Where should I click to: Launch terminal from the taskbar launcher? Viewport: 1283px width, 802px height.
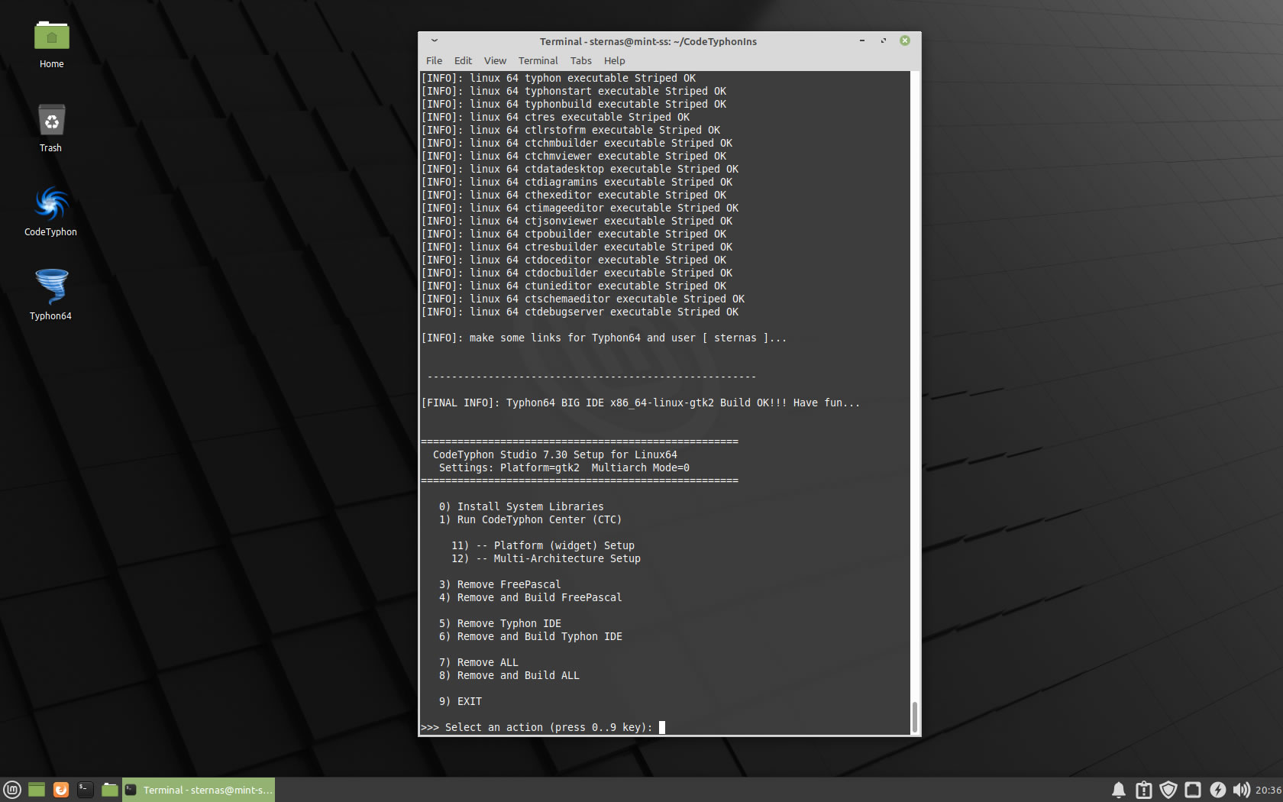tap(86, 790)
